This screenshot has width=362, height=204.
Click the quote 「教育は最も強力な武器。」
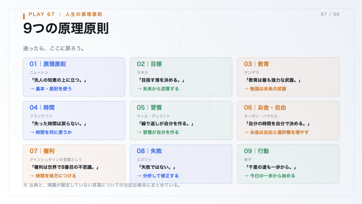coord(273,80)
